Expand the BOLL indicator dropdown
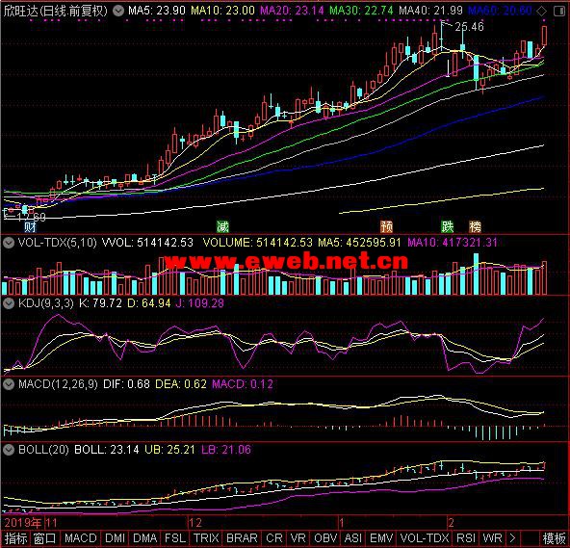570x548 pixels. 9,450
